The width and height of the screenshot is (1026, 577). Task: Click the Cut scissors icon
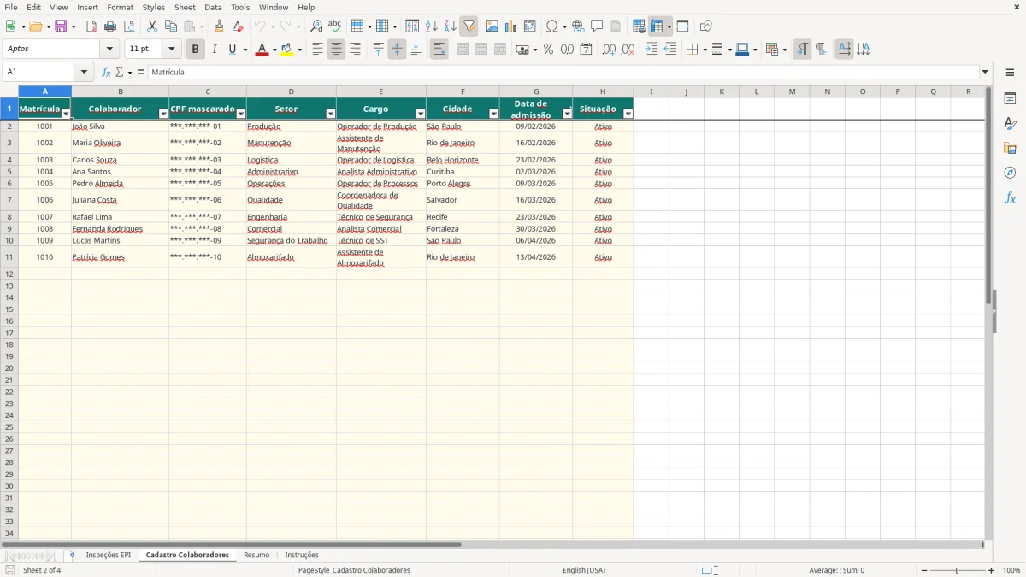click(152, 26)
